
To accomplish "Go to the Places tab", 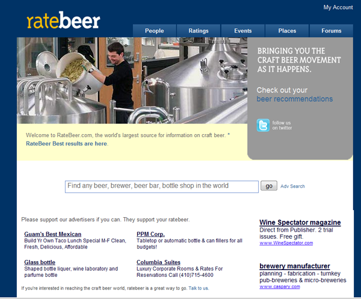I will [287, 31].
